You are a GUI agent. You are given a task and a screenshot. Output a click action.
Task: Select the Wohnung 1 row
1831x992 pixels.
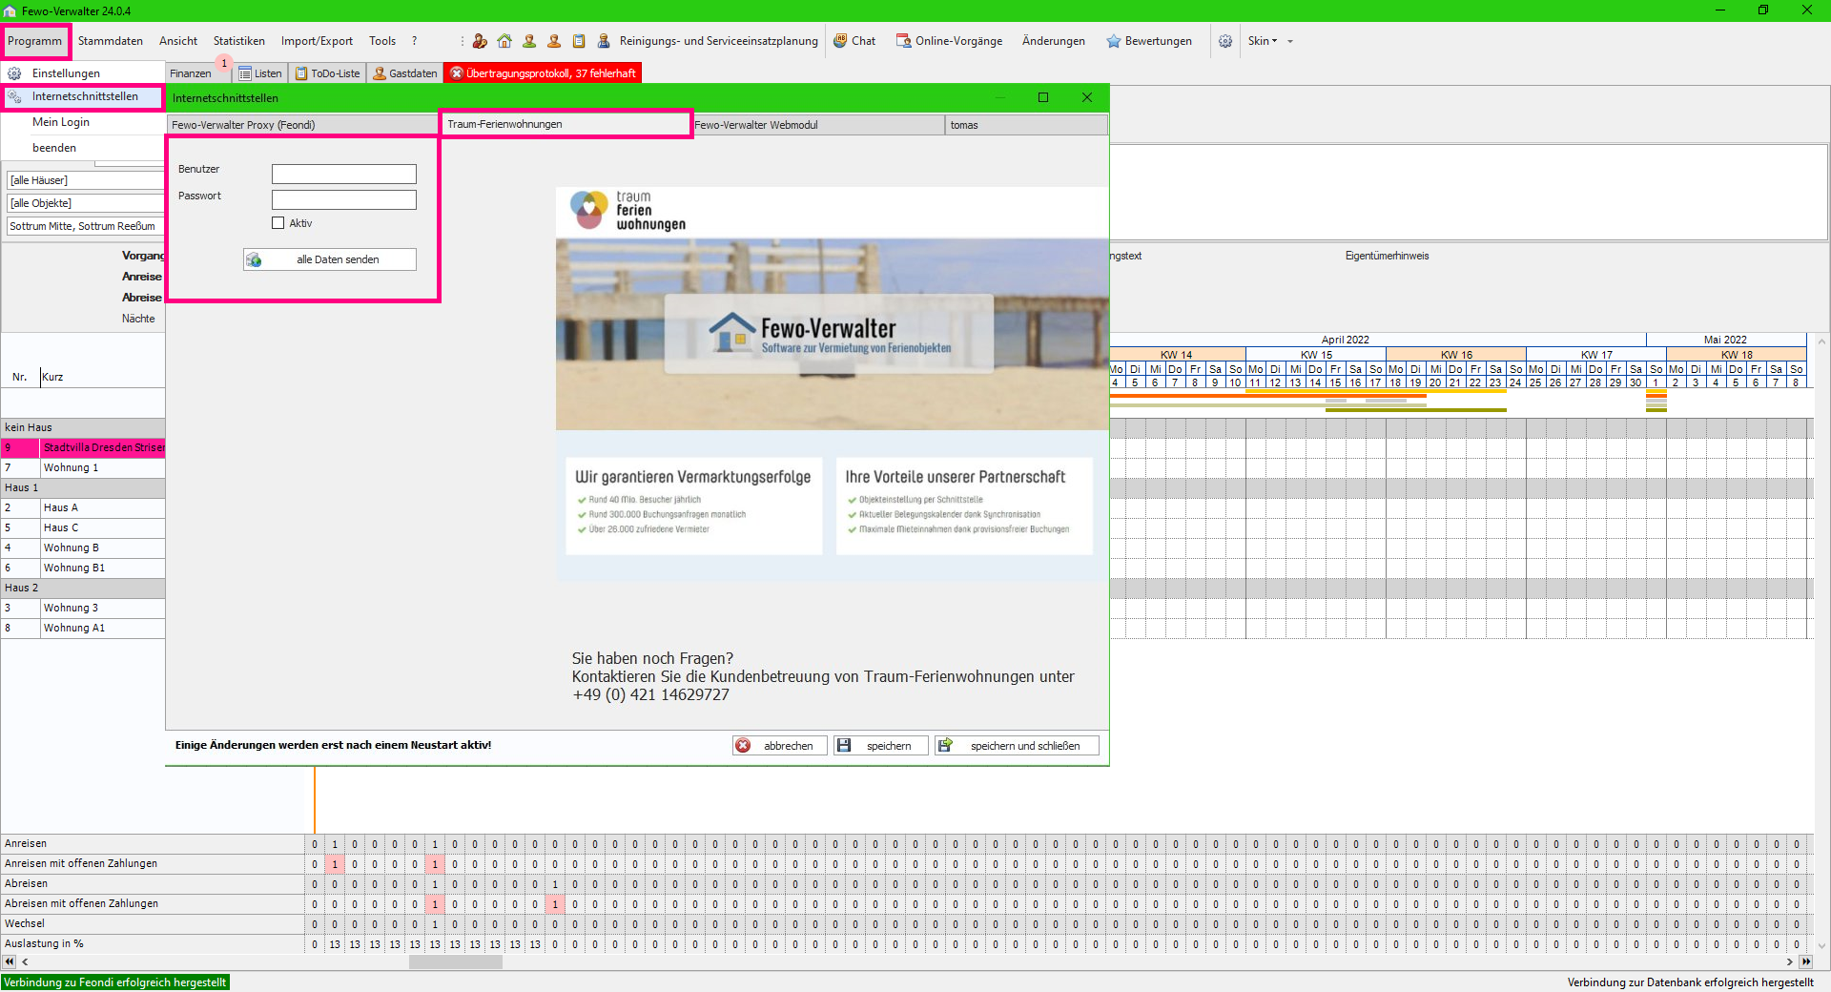(83, 467)
